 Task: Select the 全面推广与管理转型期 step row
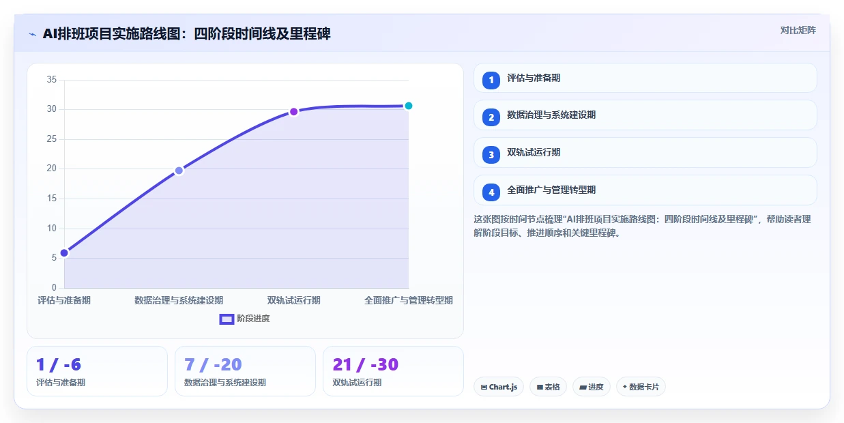645,190
